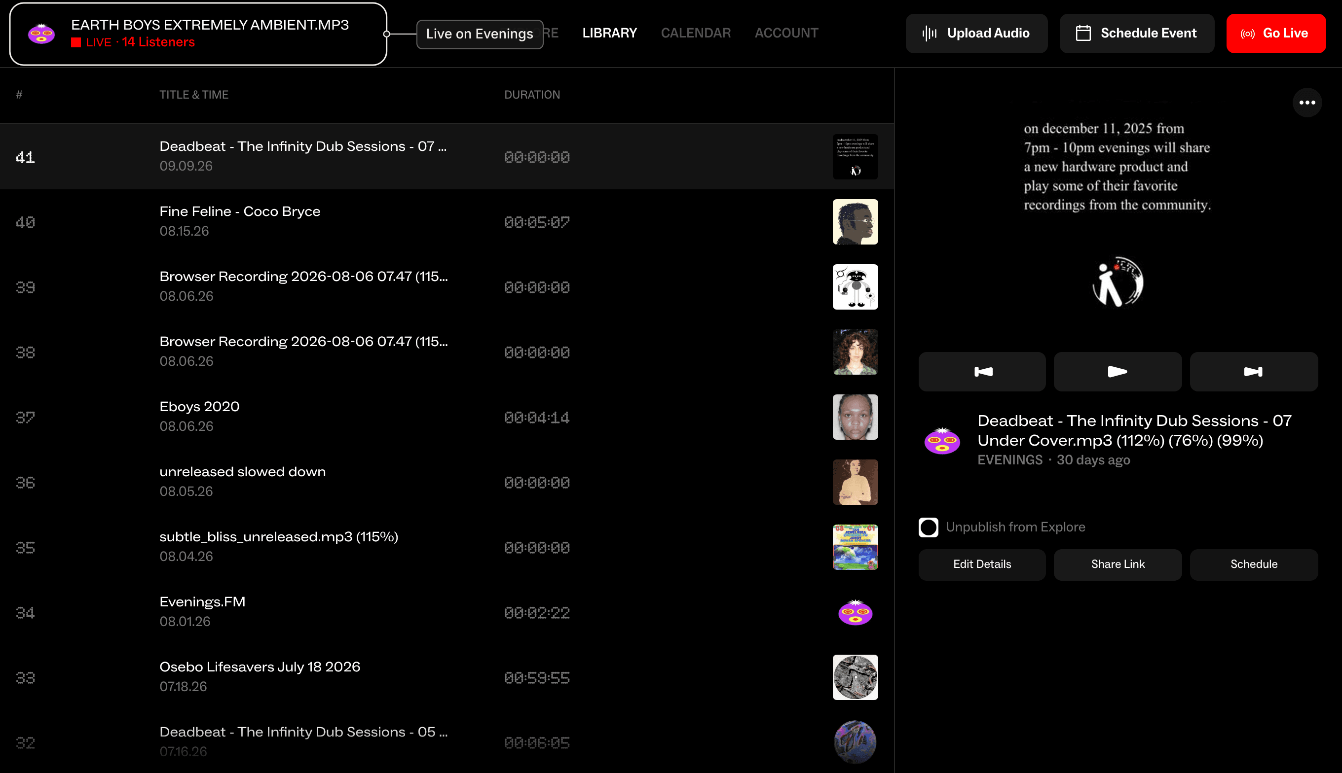Click the unreleased slowed down artwork thumbnail
Image resolution: width=1342 pixels, height=773 pixels.
click(855, 482)
